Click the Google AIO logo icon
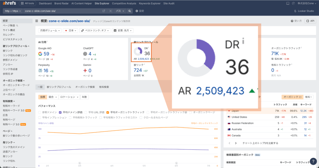Image resolution: width=319 pixels, height=168 pixels. point(40,54)
